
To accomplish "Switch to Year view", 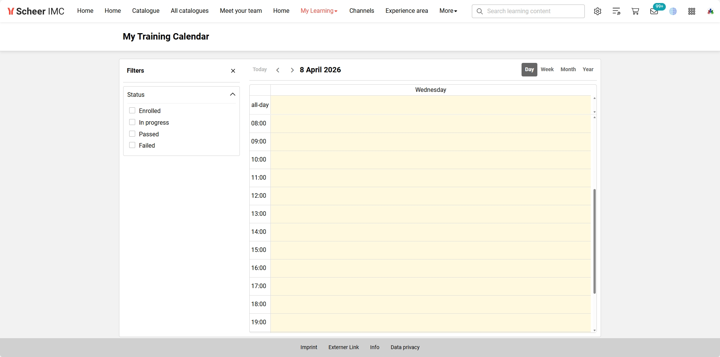I will (588, 70).
